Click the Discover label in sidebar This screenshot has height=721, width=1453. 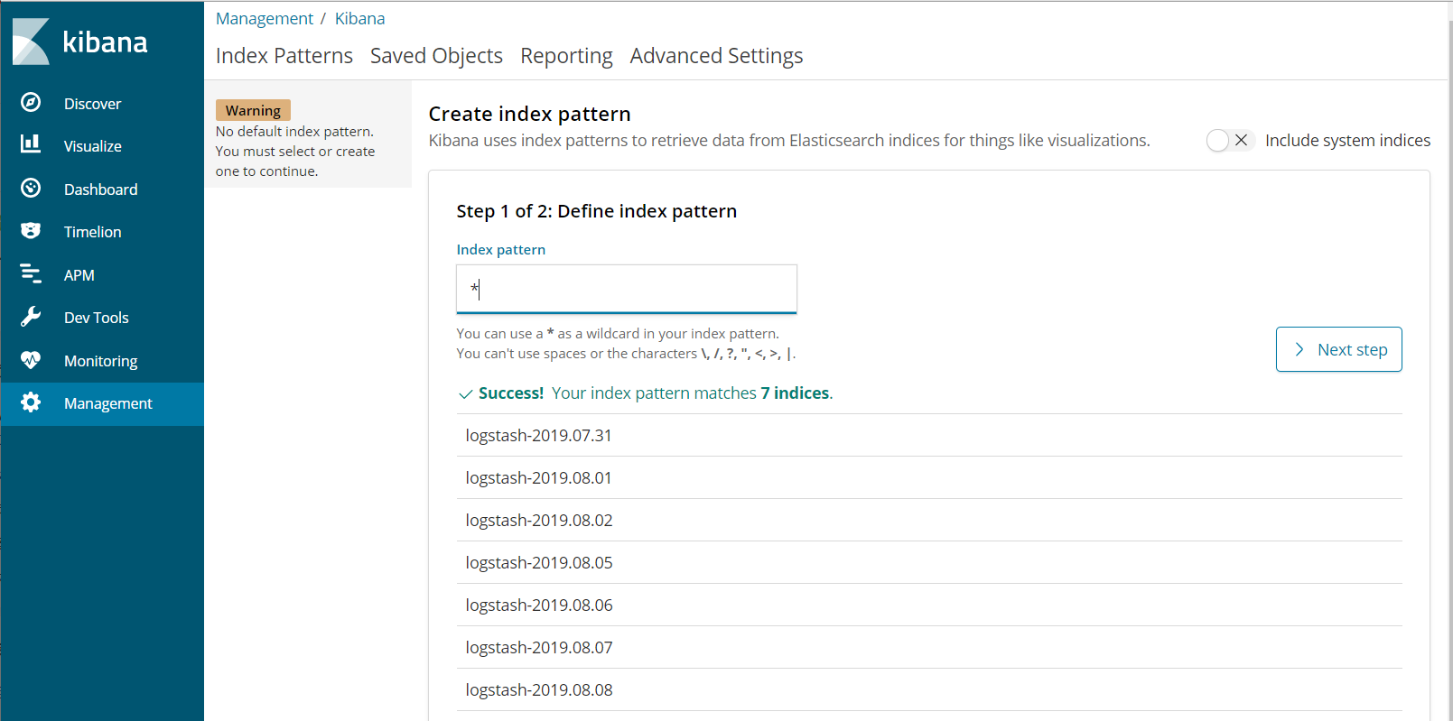coord(92,104)
